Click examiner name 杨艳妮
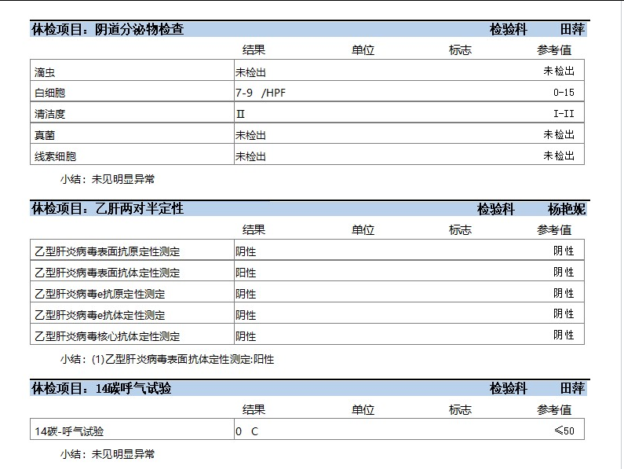This screenshot has height=469, width=624. [567, 209]
